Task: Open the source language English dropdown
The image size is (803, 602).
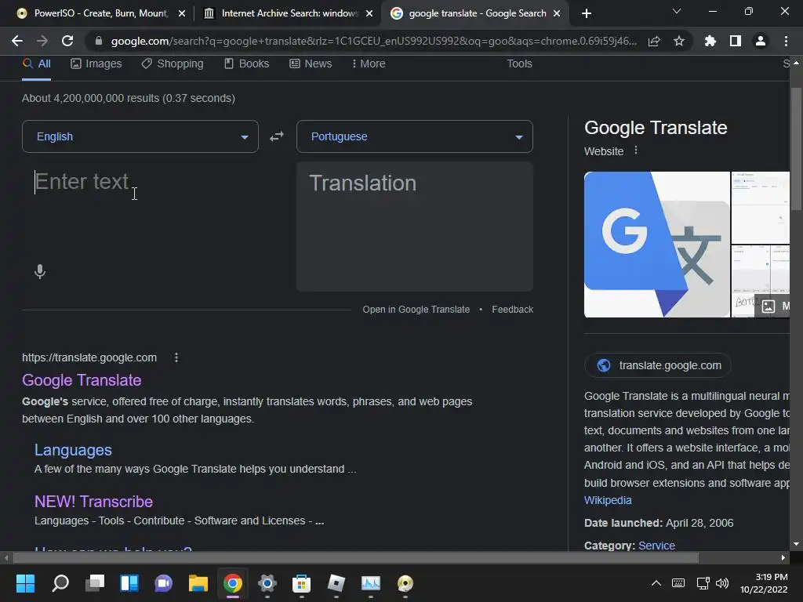Action: click(140, 136)
